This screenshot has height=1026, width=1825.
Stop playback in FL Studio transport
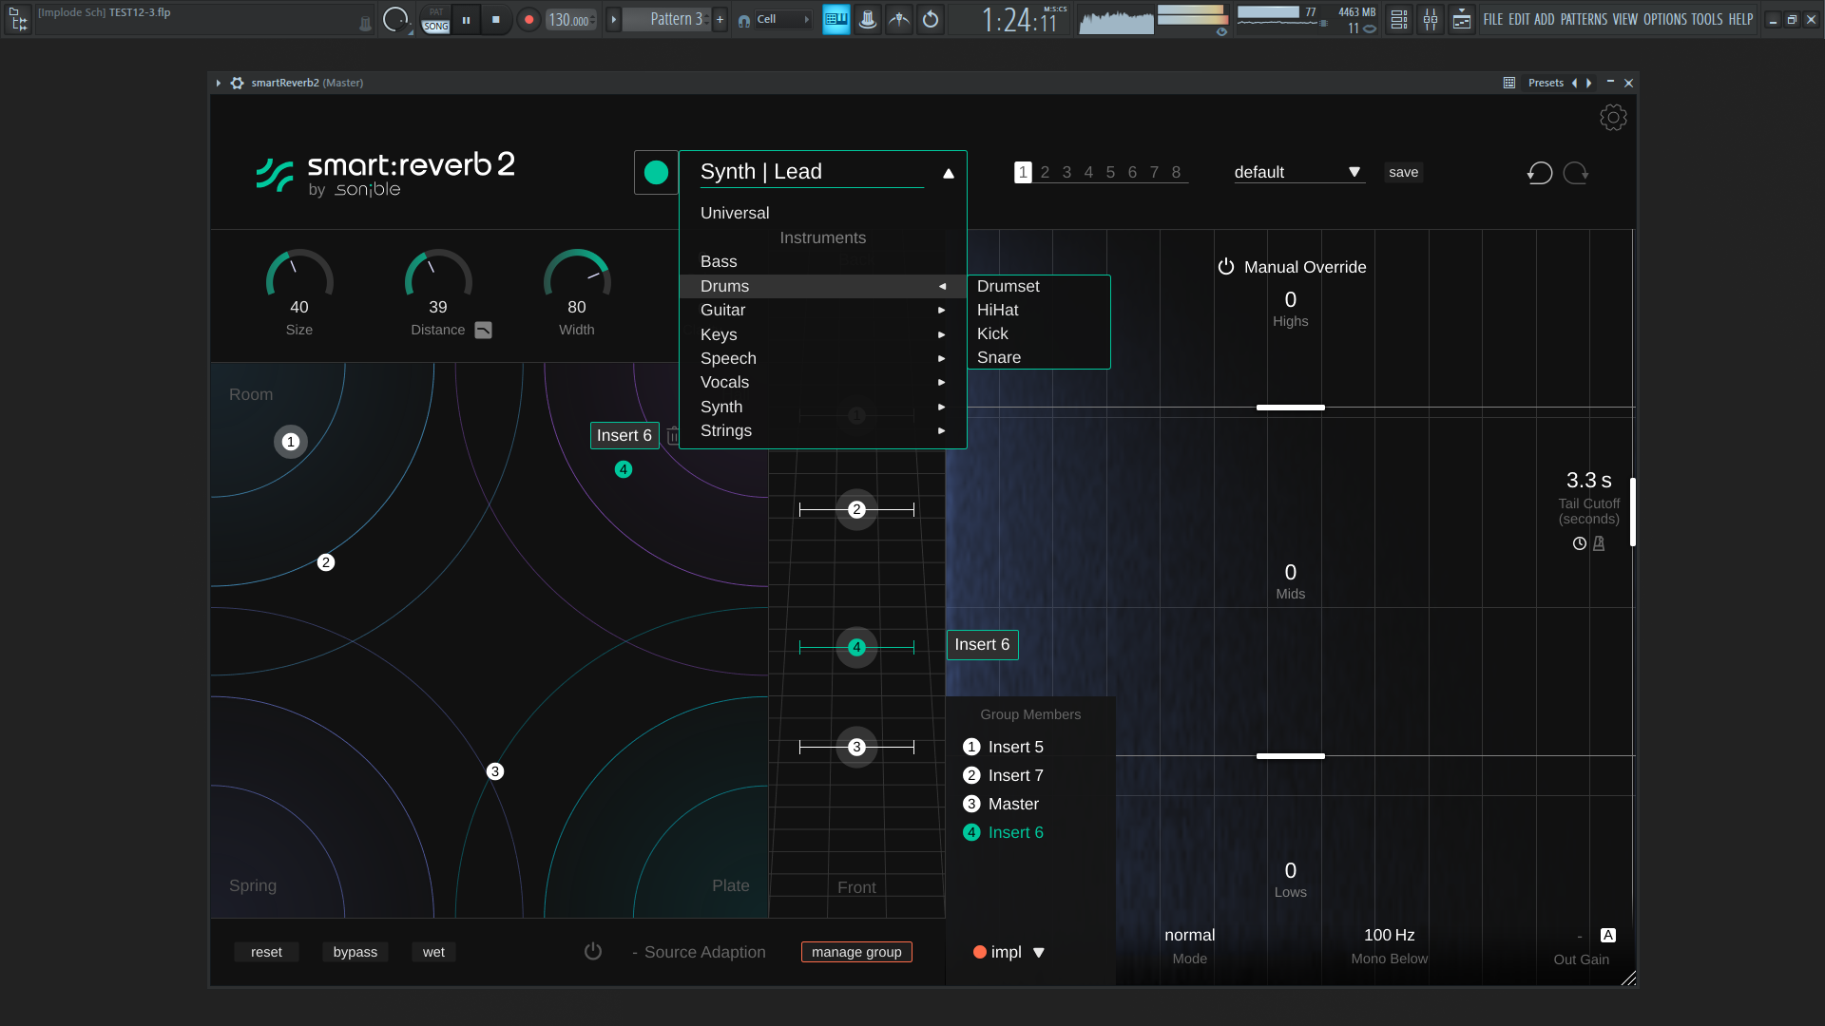pyautogui.click(x=496, y=19)
